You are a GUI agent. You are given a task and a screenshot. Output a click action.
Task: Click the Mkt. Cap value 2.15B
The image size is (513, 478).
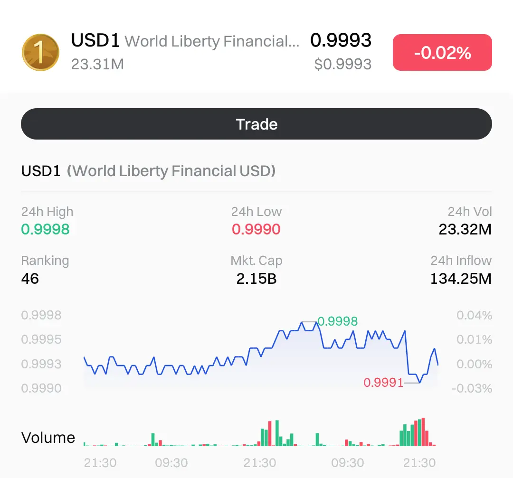[x=256, y=278]
